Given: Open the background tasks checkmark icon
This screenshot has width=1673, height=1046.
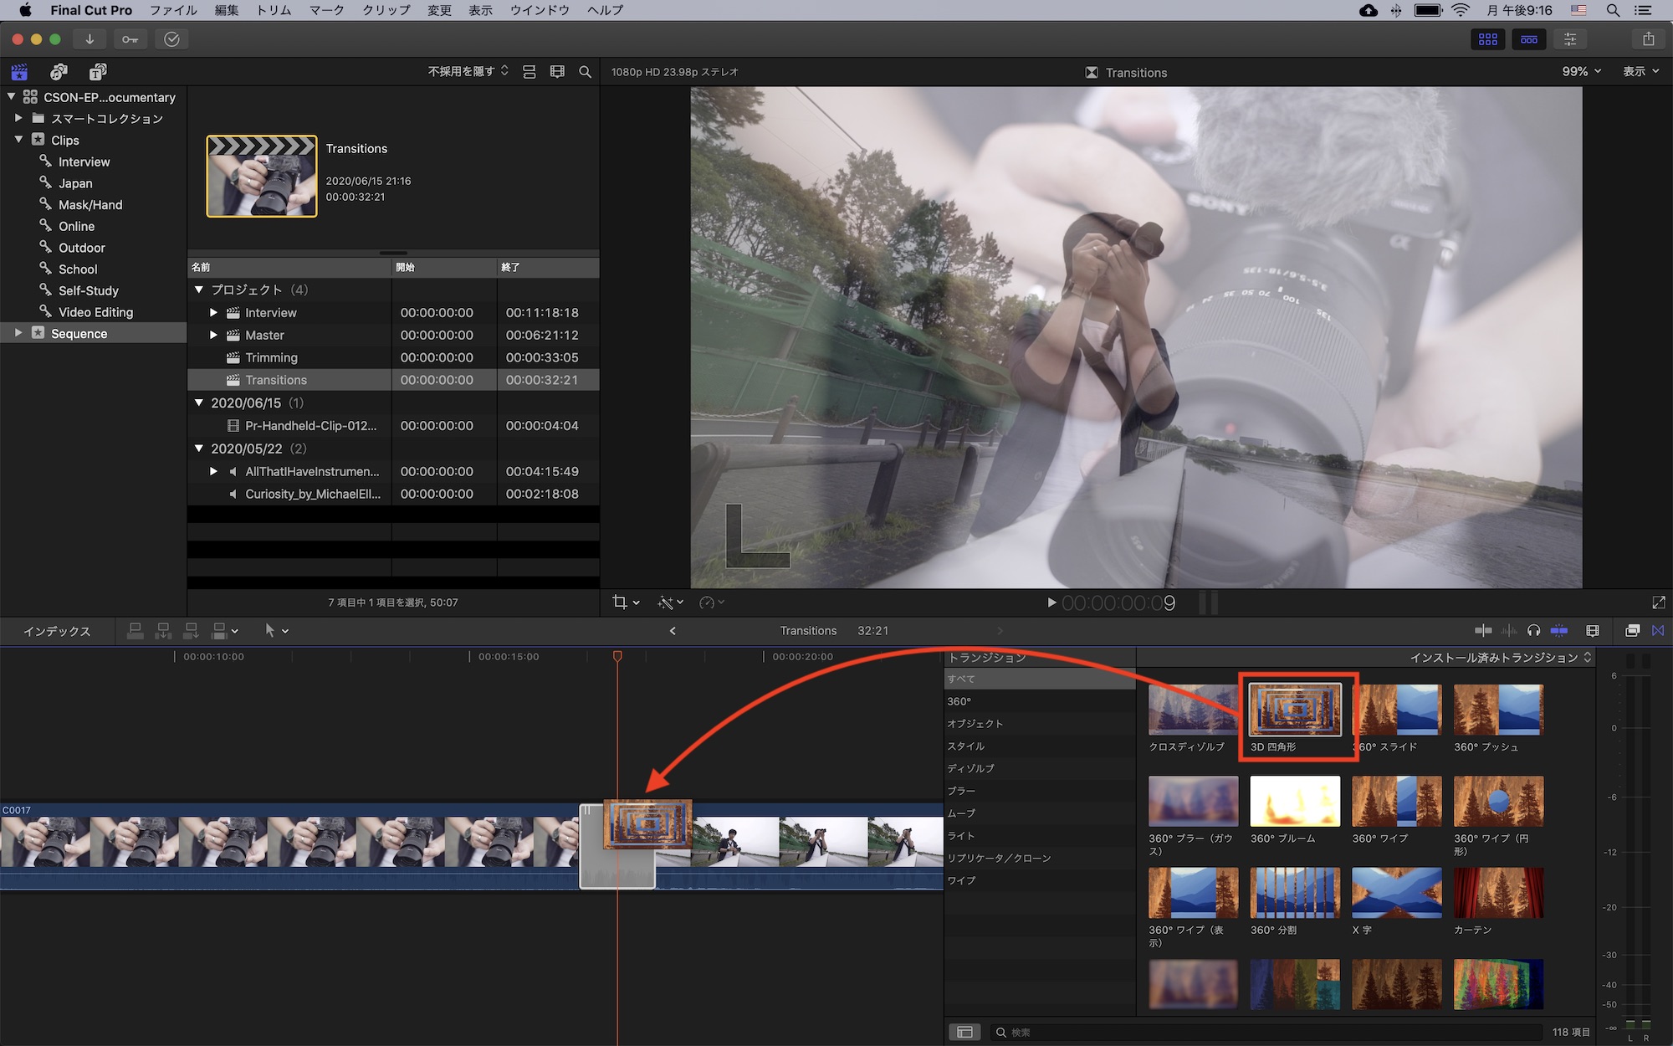Looking at the screenshot, I should [171, 39].
